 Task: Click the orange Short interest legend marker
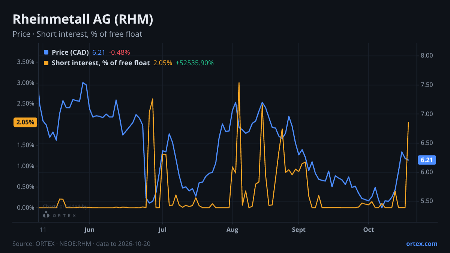pyautogui.click(x=46, y=63)
